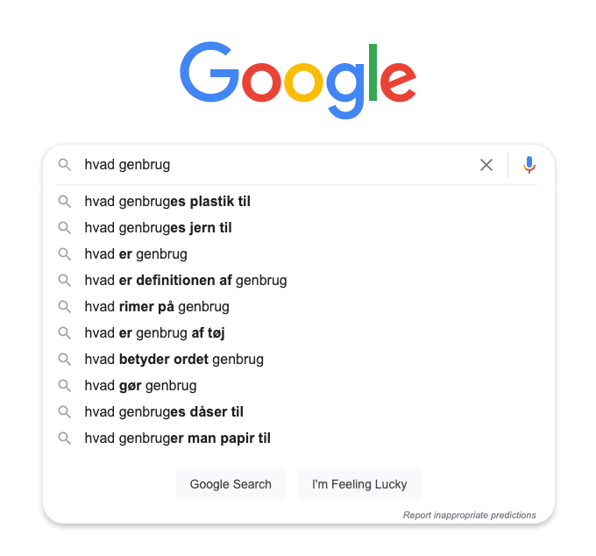Click magnifier icon beside "hvad genbruger man papir til"

point(64,438)
